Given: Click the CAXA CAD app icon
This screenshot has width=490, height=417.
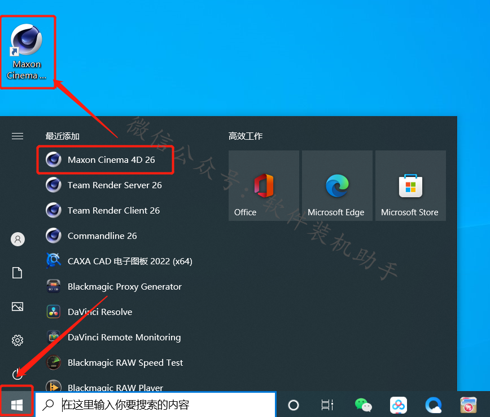Looking at the screenshot, I should click(x=54, y=261).
